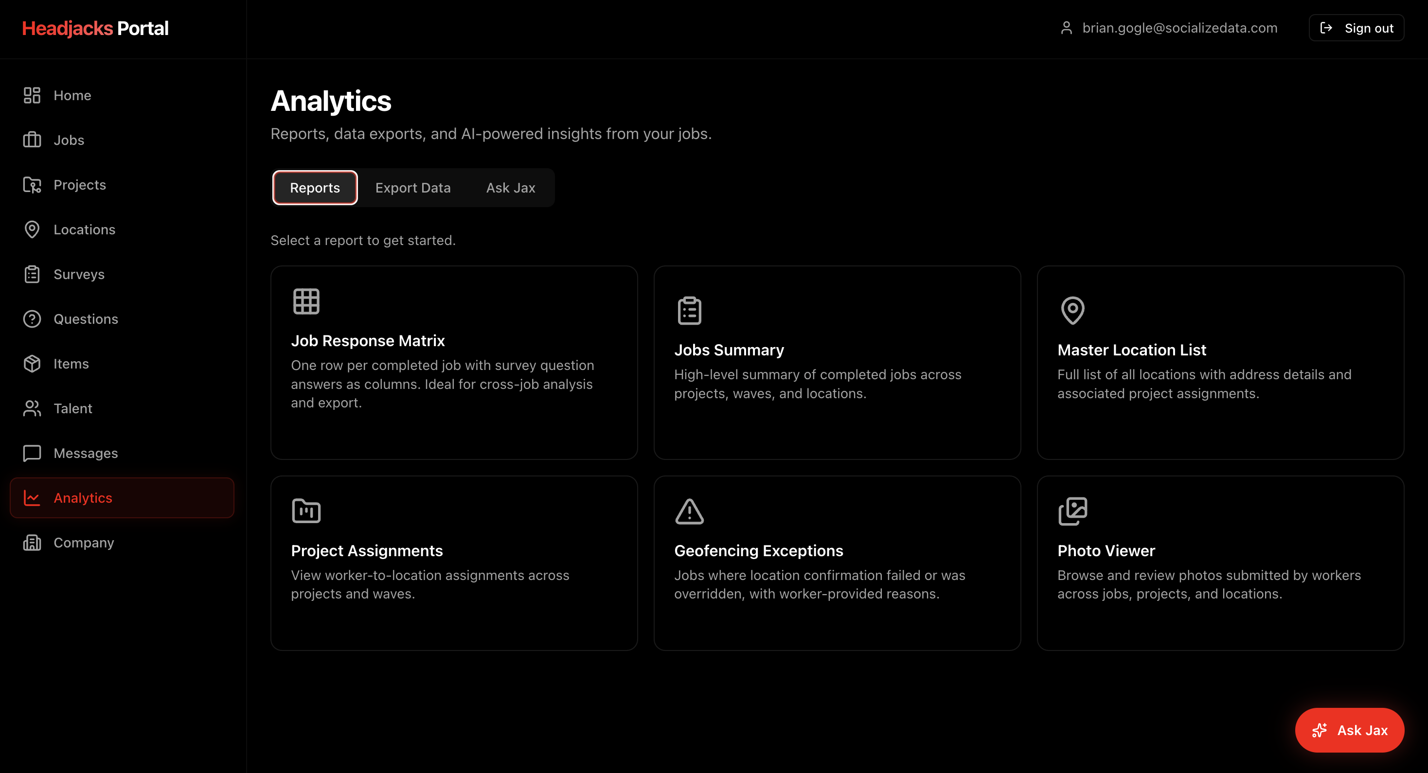1428x773 pixels.
Task: Click the brian.gogle@socializedata.com account email
Action: tap(1179, 28)
